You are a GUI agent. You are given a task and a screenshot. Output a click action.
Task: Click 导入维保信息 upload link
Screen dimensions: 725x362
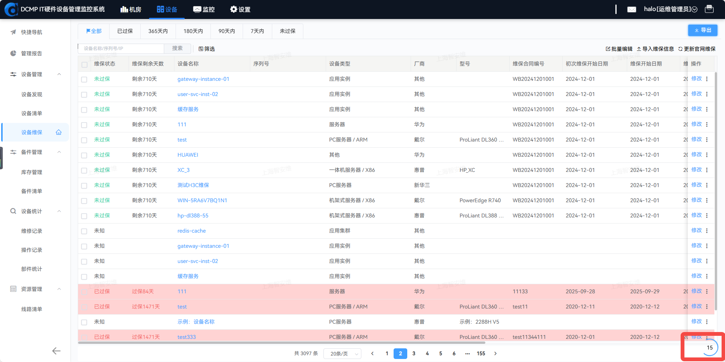pyautogui.click(x=655, y=49)
